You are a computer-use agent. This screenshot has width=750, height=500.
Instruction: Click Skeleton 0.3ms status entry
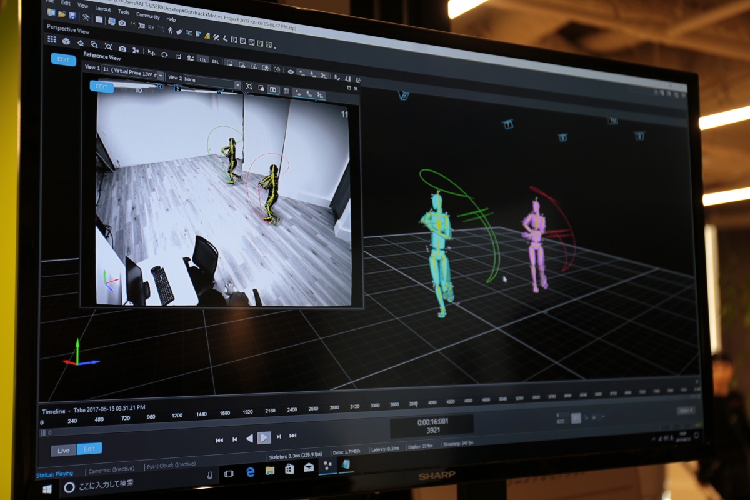click(295, 456)
